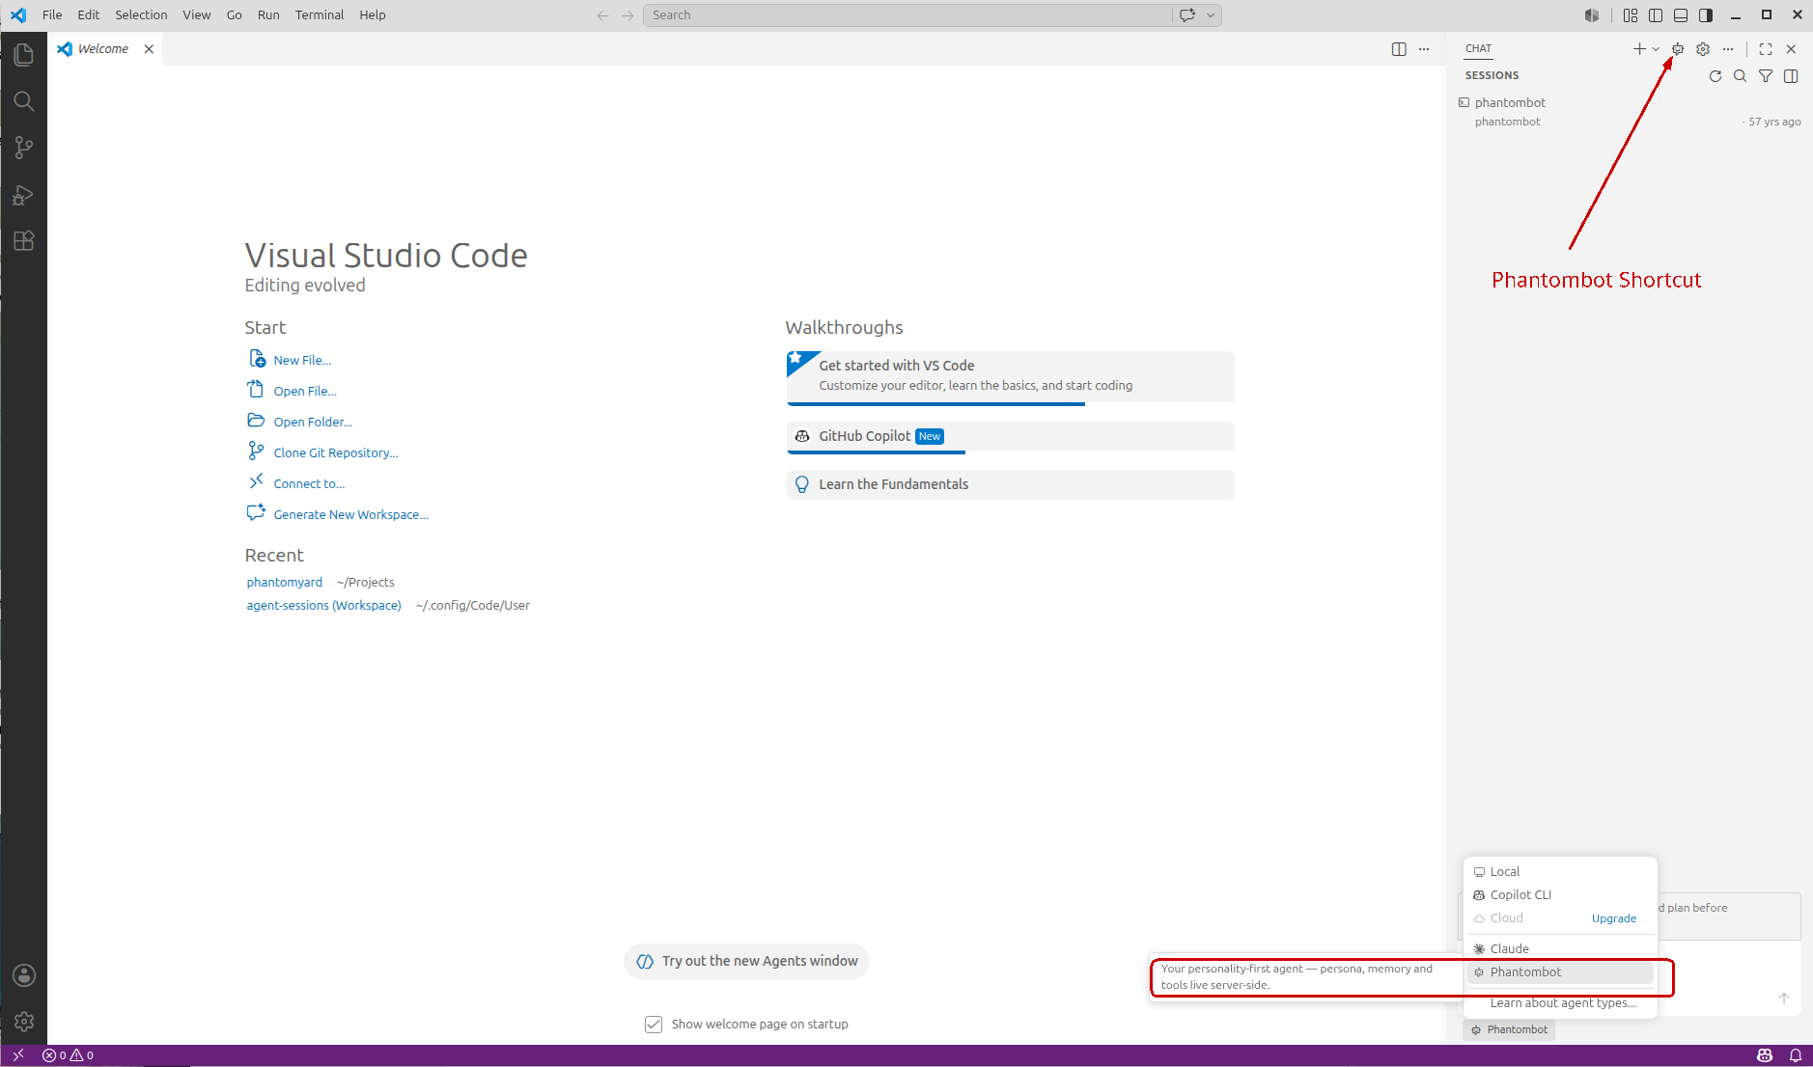Go back using the navigation arrow
This screenshot has width=1813, height=1067.
coord(603,15)
